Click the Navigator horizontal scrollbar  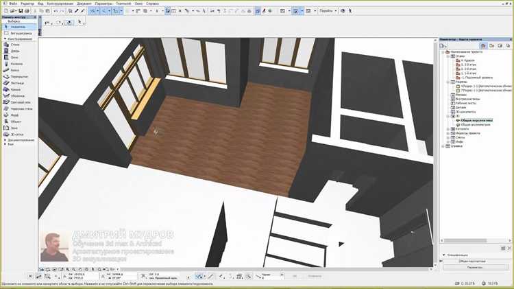[x=475, y=241]
